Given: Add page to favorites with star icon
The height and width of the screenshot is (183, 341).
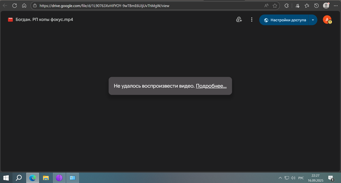Looking at the screenshot, I should point(275,6).
